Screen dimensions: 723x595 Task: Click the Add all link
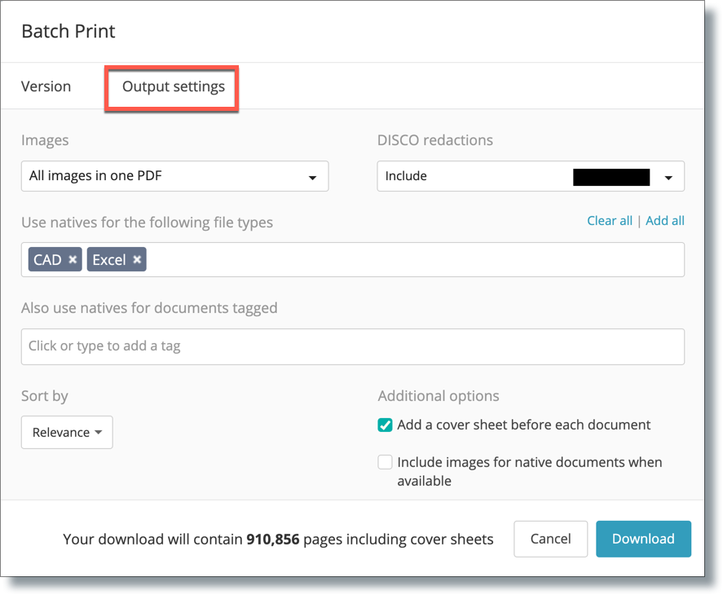pyautogui.click(x=665, y=220)
